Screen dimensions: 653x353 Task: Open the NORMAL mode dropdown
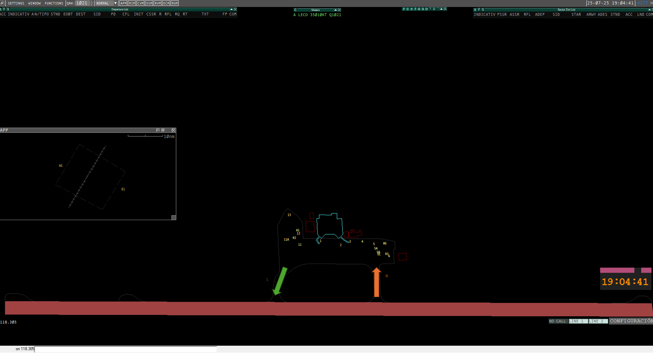(106, 3)
